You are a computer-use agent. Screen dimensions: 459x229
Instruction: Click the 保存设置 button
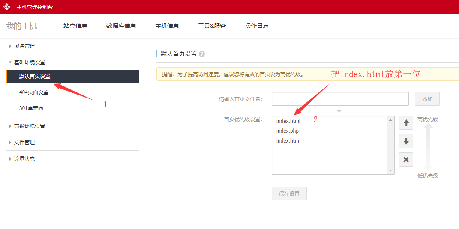click(289, 193)
